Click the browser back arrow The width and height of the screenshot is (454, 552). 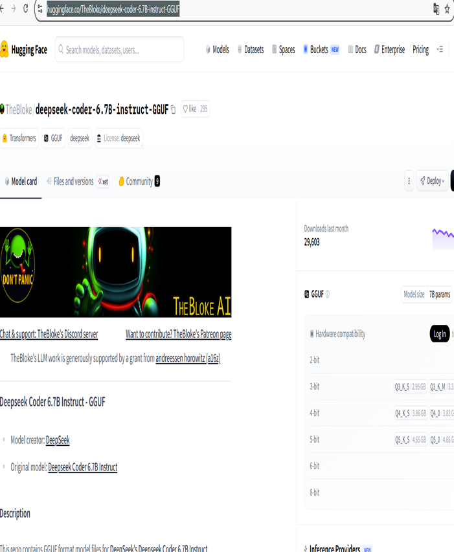click(x=2, y=9)
